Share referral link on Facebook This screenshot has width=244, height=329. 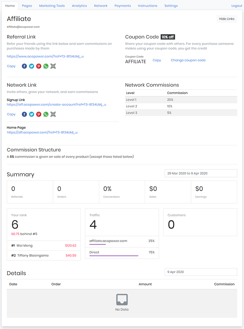(24, 66)
